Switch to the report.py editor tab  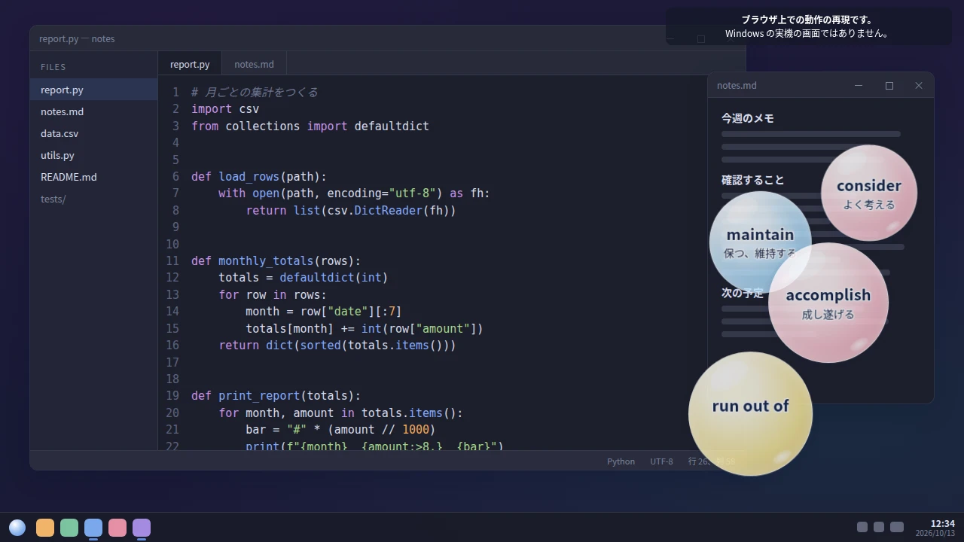[x=190, y=64]
